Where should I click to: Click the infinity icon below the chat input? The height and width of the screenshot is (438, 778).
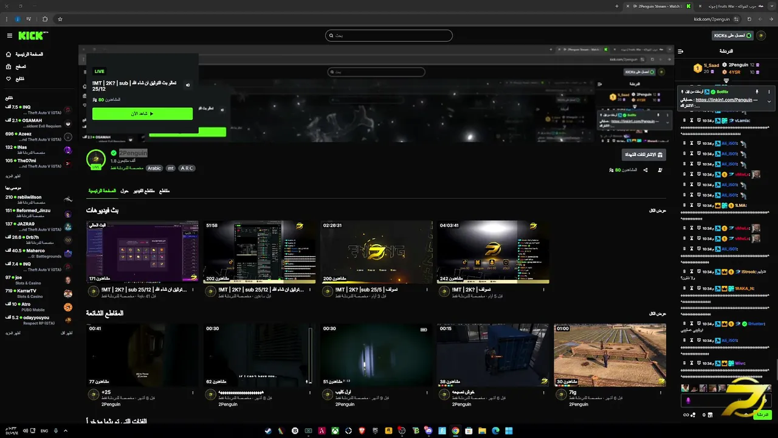tap(686, 415)
